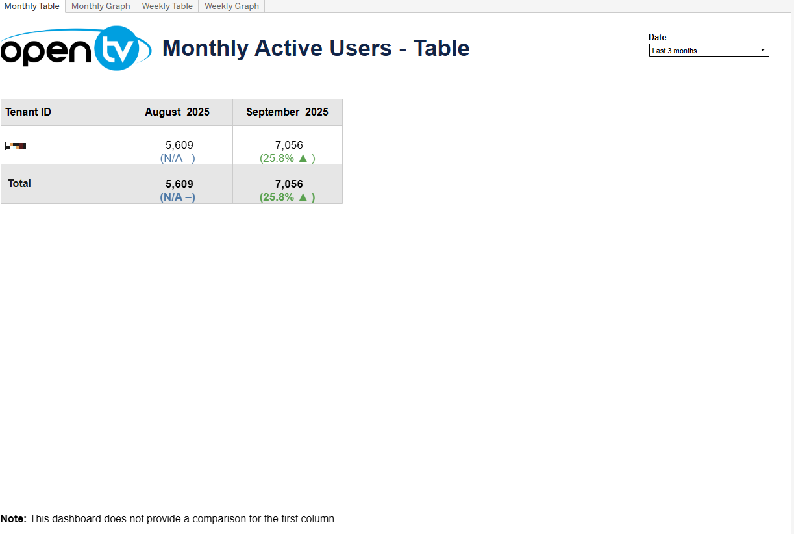
Task: Click the Monthly Active Users - Table title
Action: [x=316, y=48]
